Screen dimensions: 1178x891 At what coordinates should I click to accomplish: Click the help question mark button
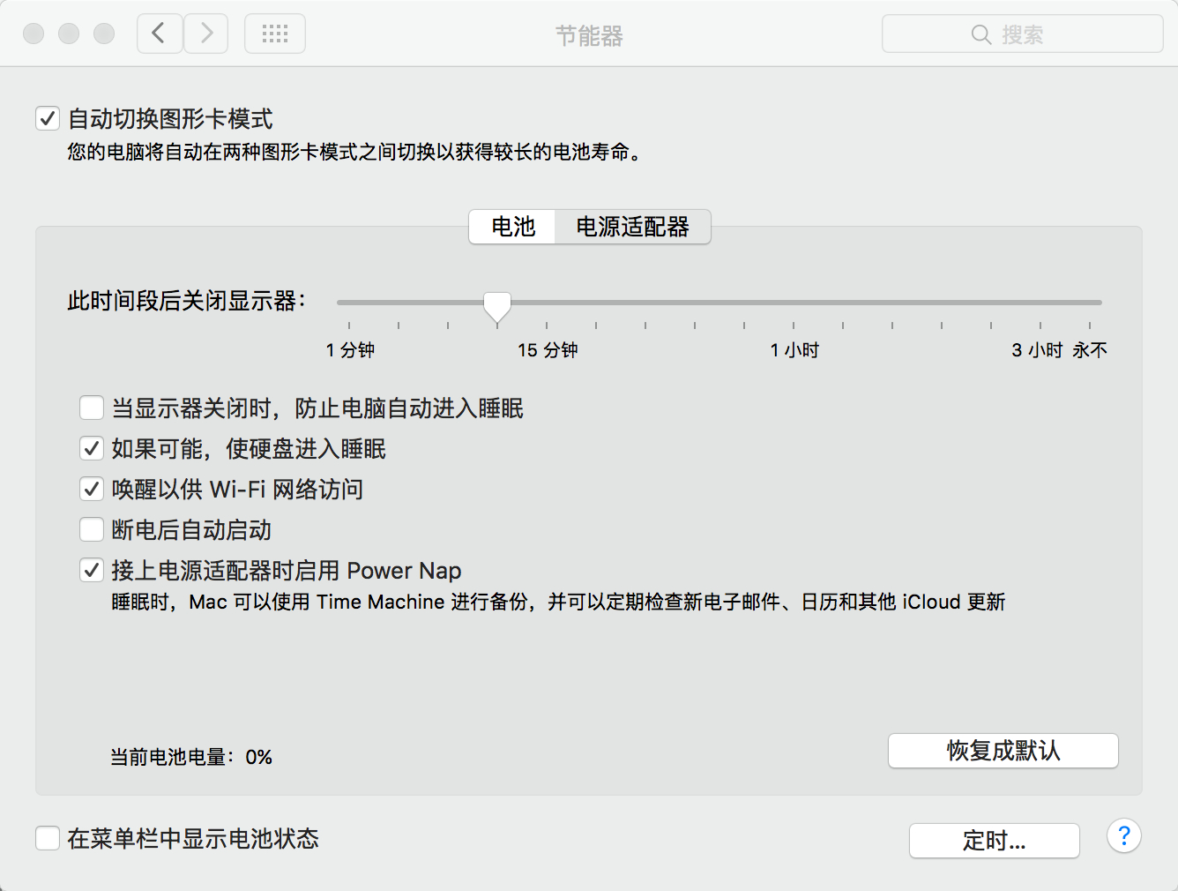[x=1123, y=835]
